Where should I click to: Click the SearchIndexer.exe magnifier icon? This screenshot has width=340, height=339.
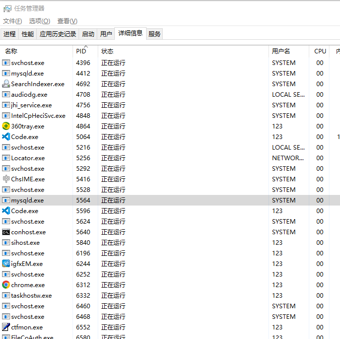[6, 84]
